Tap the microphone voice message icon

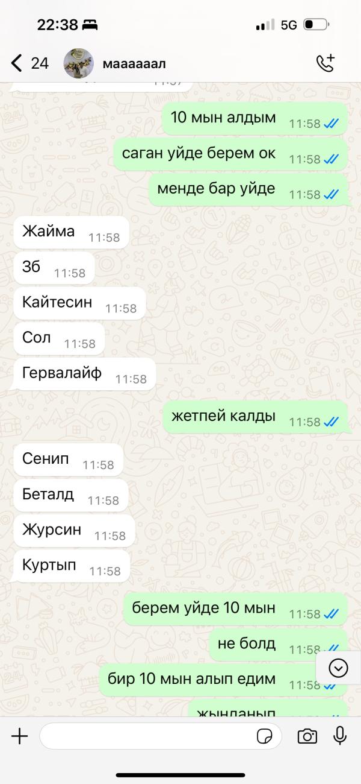(x=340, y=736)
